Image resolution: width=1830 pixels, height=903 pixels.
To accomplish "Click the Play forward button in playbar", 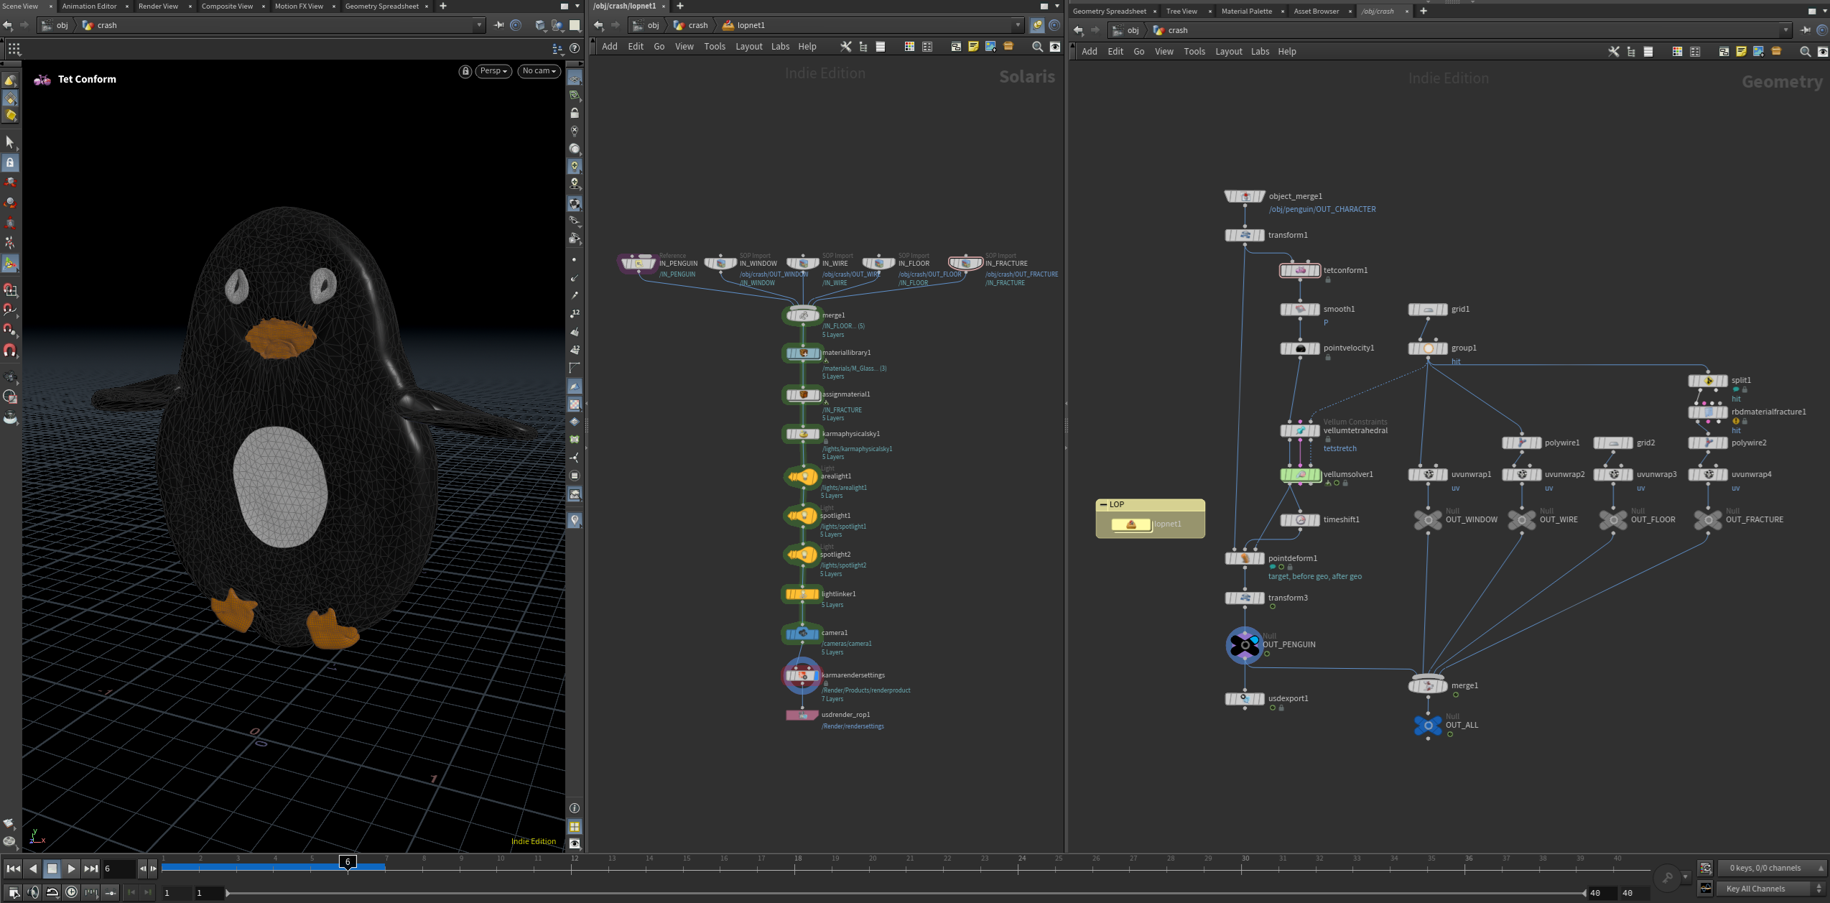I will pyautogui.click(x=71, y=869).
